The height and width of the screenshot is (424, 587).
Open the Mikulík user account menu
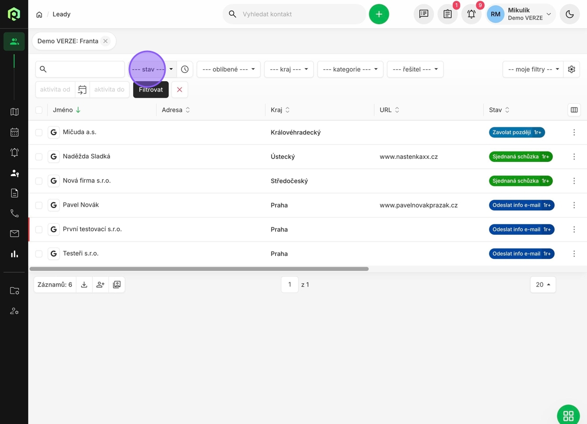click(x=521, y=14)
